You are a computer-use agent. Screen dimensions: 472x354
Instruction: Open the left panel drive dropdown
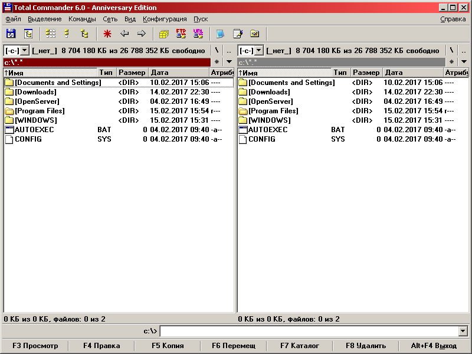pyautogui.click(x=25, y=51)
